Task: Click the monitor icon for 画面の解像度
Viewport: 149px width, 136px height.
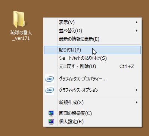Action: 51,113
